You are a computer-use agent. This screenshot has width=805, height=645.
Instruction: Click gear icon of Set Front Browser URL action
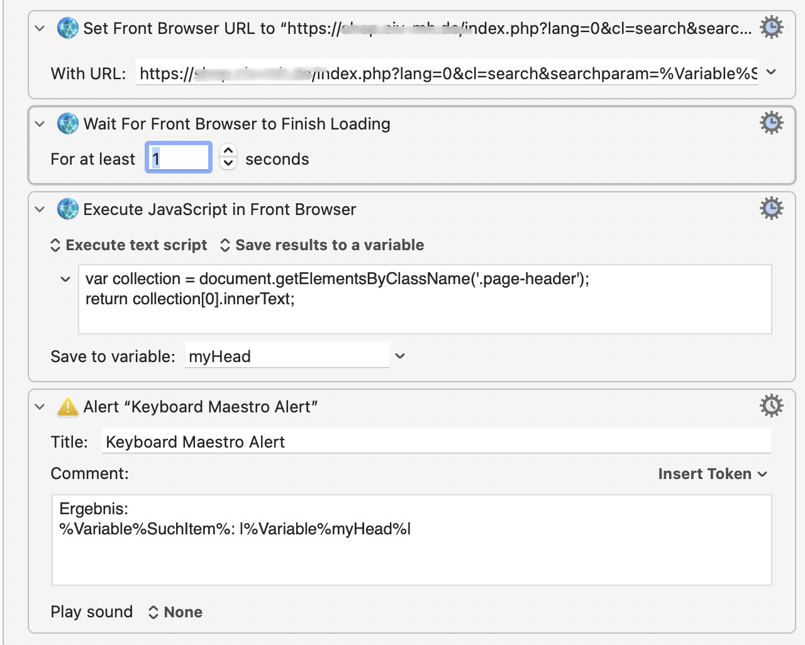(x=771, y=28)
